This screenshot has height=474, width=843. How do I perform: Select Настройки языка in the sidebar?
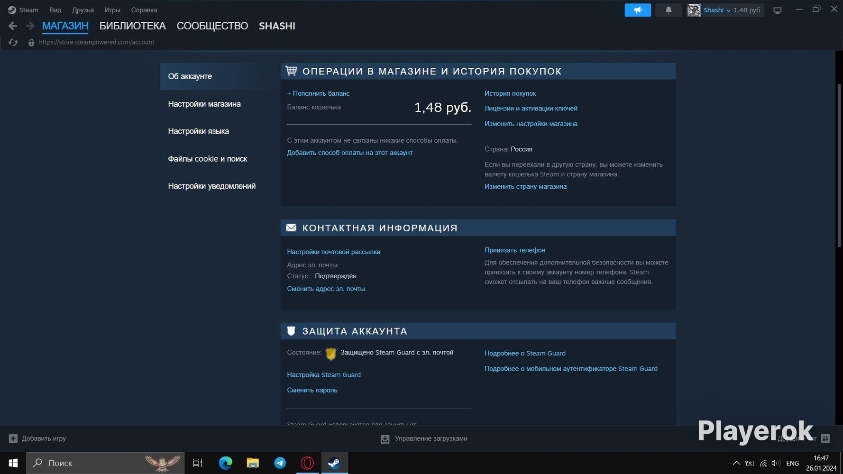pyautogui.click(x=198, y=131)
